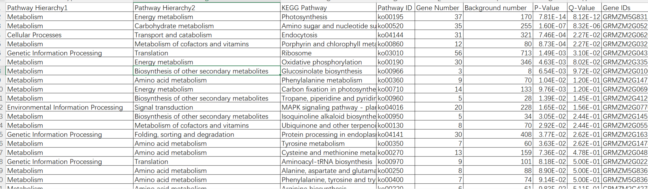The width and height of the screenshot is (648, 189).
Task: Click the Tyrosine metabolism cell
Action: point(328,144)
